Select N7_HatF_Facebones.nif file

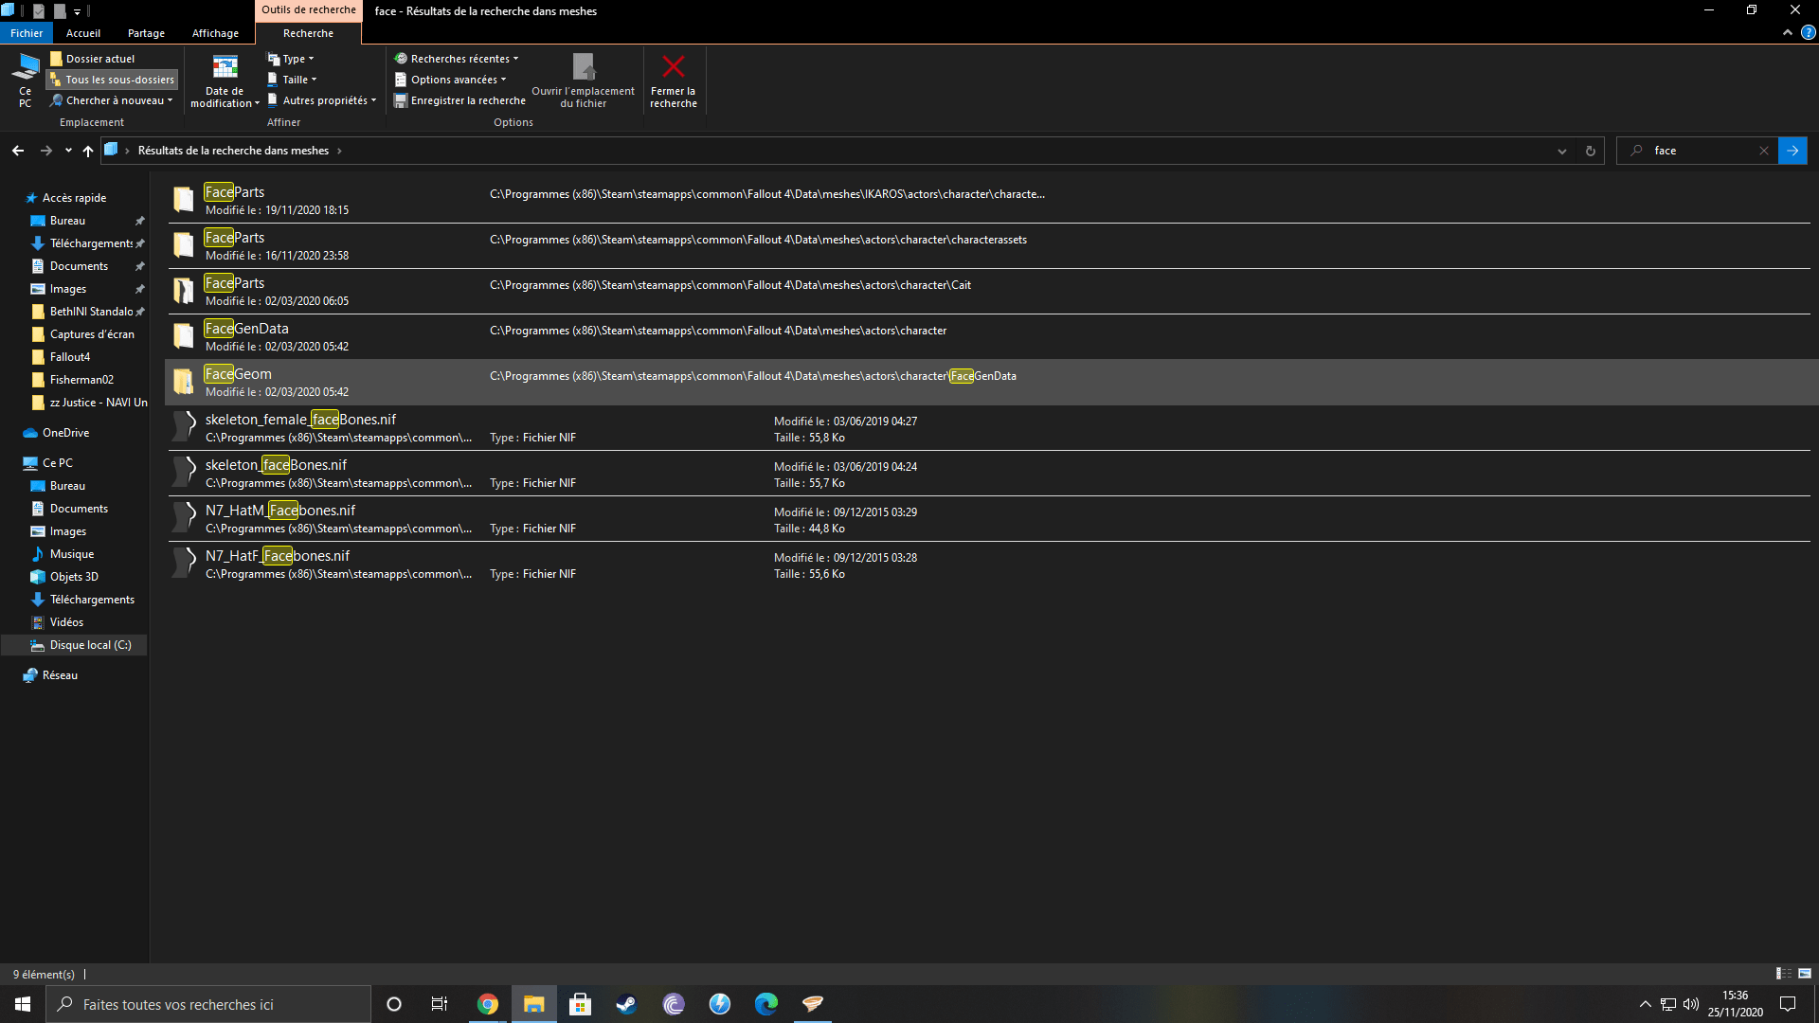click(988, 565)
